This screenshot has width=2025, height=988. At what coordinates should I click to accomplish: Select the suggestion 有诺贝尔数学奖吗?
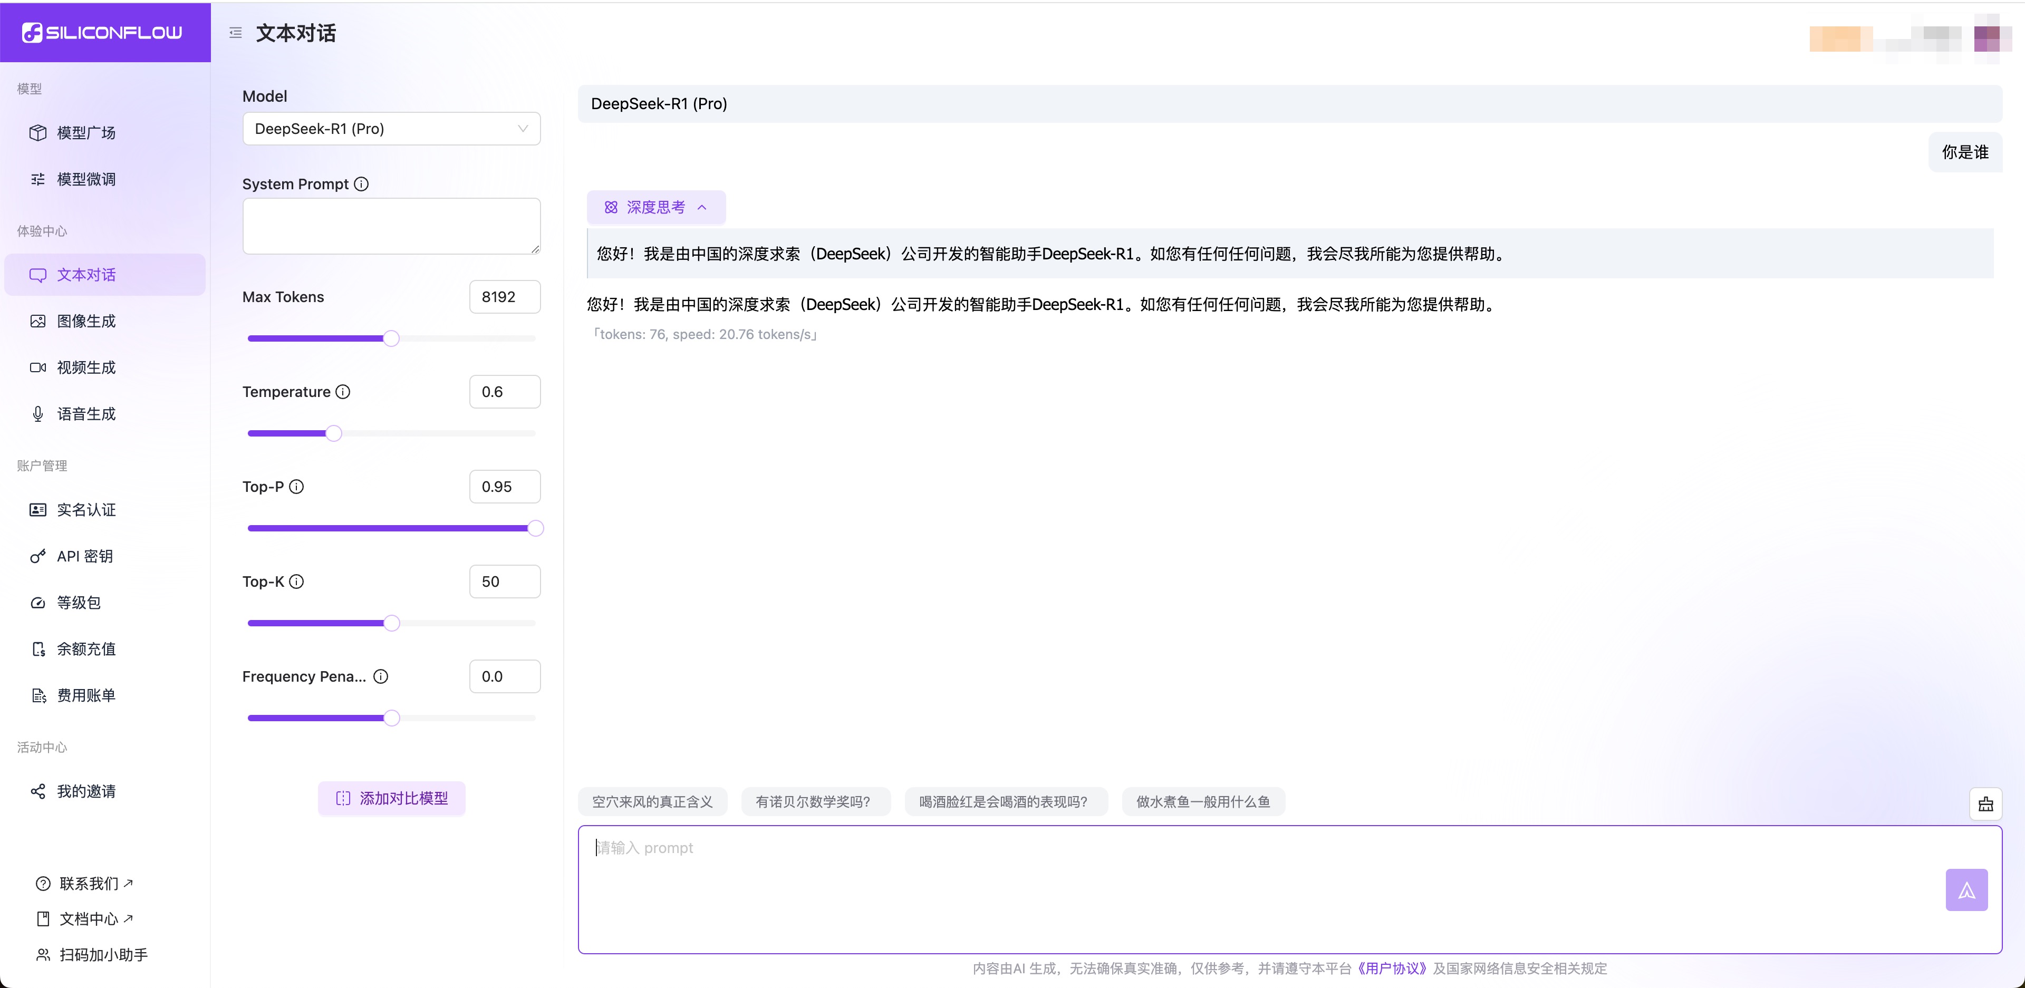tap(814, 802)
